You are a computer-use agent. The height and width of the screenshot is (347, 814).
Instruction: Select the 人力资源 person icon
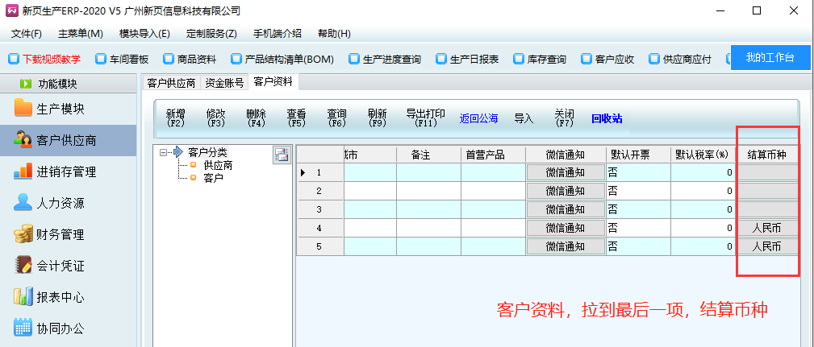(23, 203)
